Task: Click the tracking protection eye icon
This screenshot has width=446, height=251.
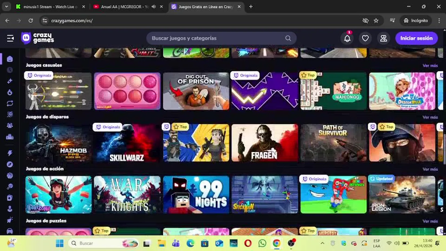Action: pyautogui.click(x=366, y=21)
